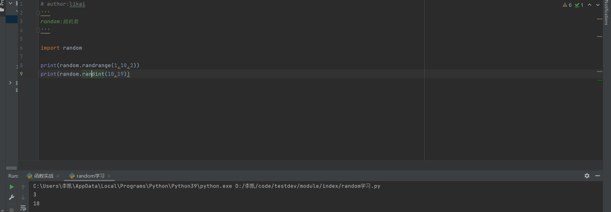
Task: Close the random学习 run tab
Action: [x=109, y=176]
